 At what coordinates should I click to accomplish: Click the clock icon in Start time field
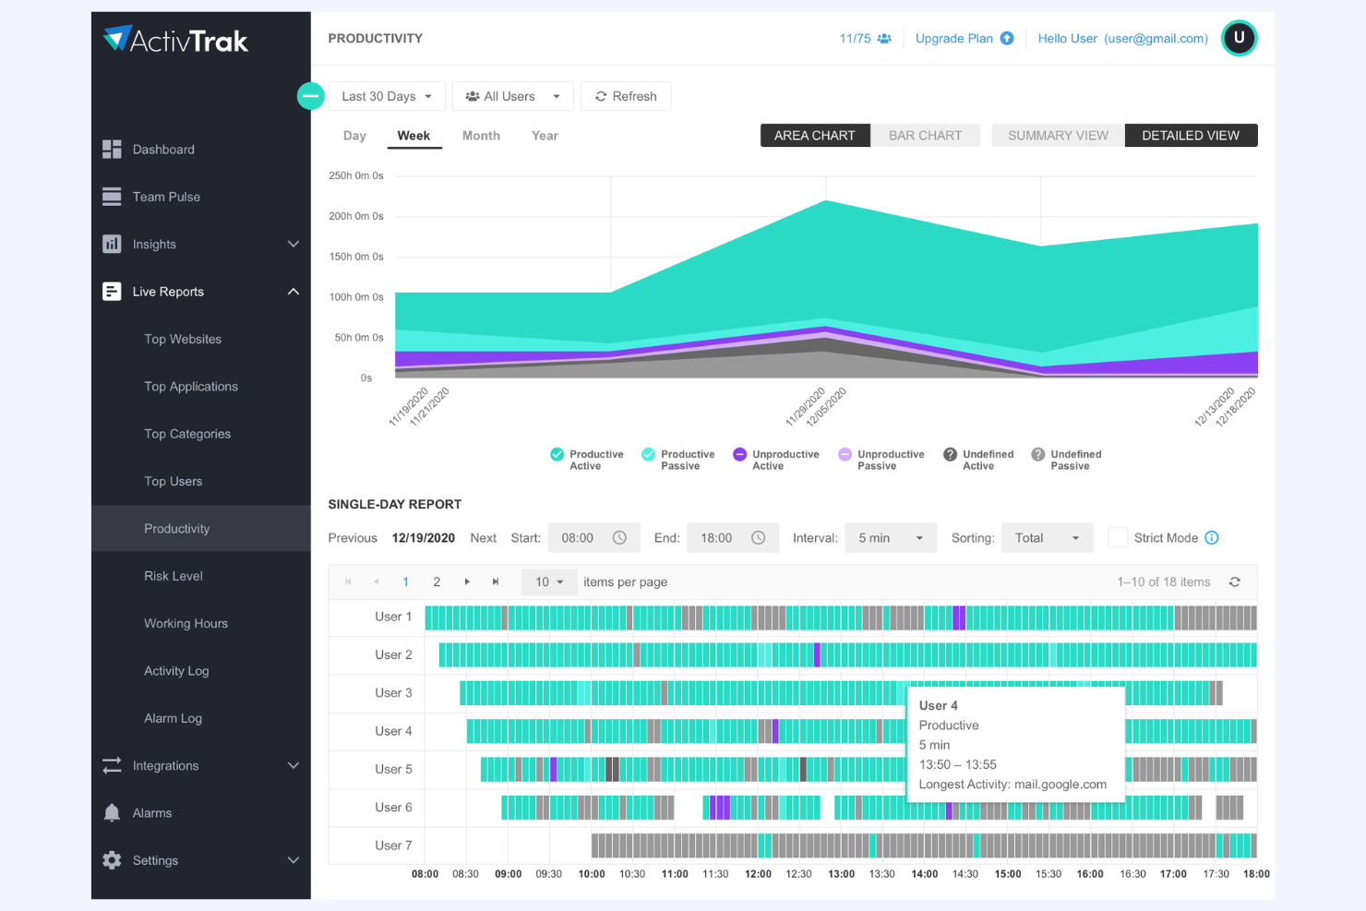pyautogui.click(x=620, y=538)
